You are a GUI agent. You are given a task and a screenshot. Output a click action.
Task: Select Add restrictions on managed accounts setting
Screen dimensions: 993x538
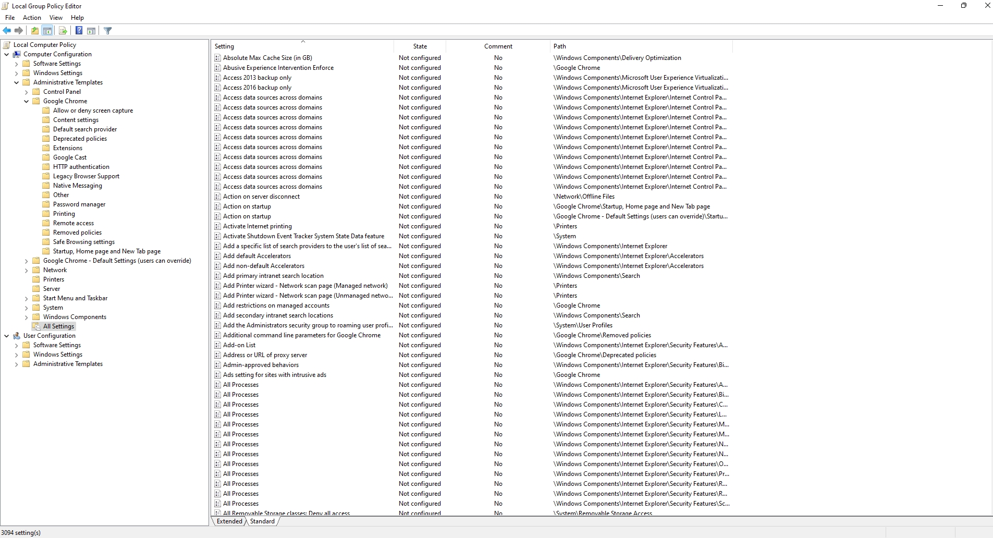click(x=276, y=305)
